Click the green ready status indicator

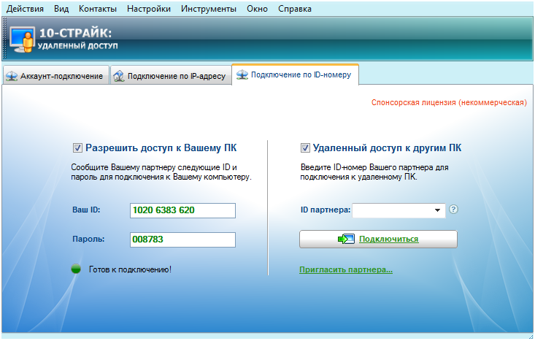click(76, 269)
